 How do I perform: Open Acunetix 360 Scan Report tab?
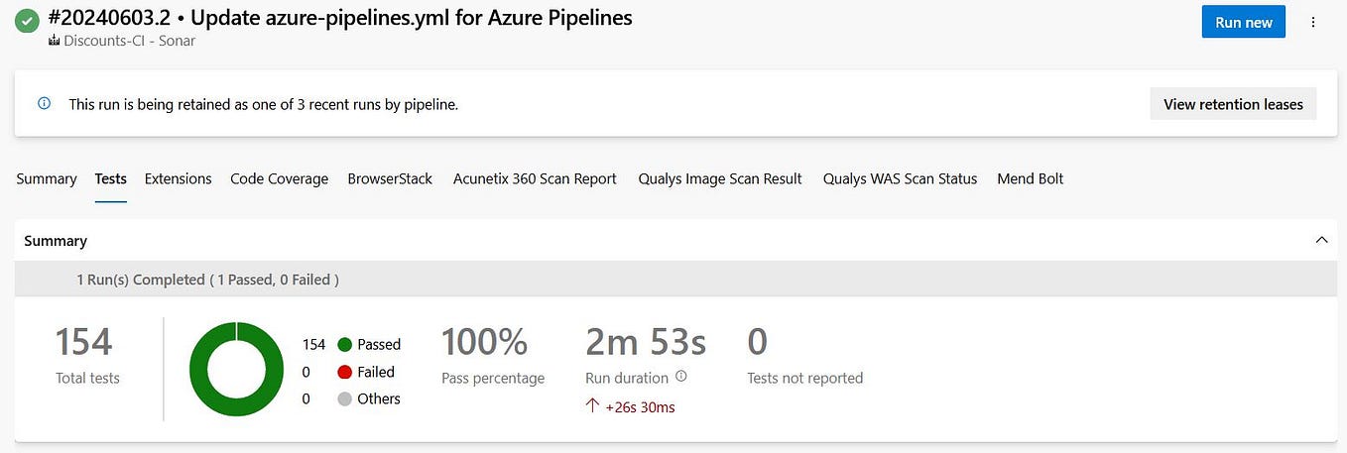pyautogui.click(x=535, y=179)
